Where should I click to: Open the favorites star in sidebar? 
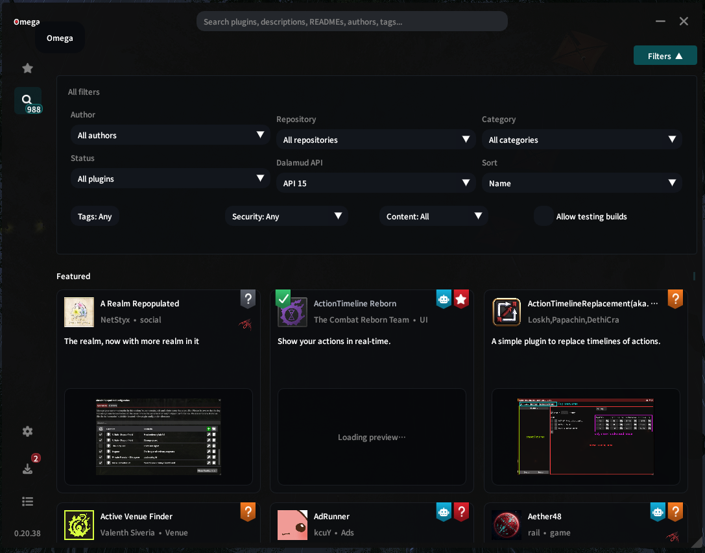click(27, 68)
